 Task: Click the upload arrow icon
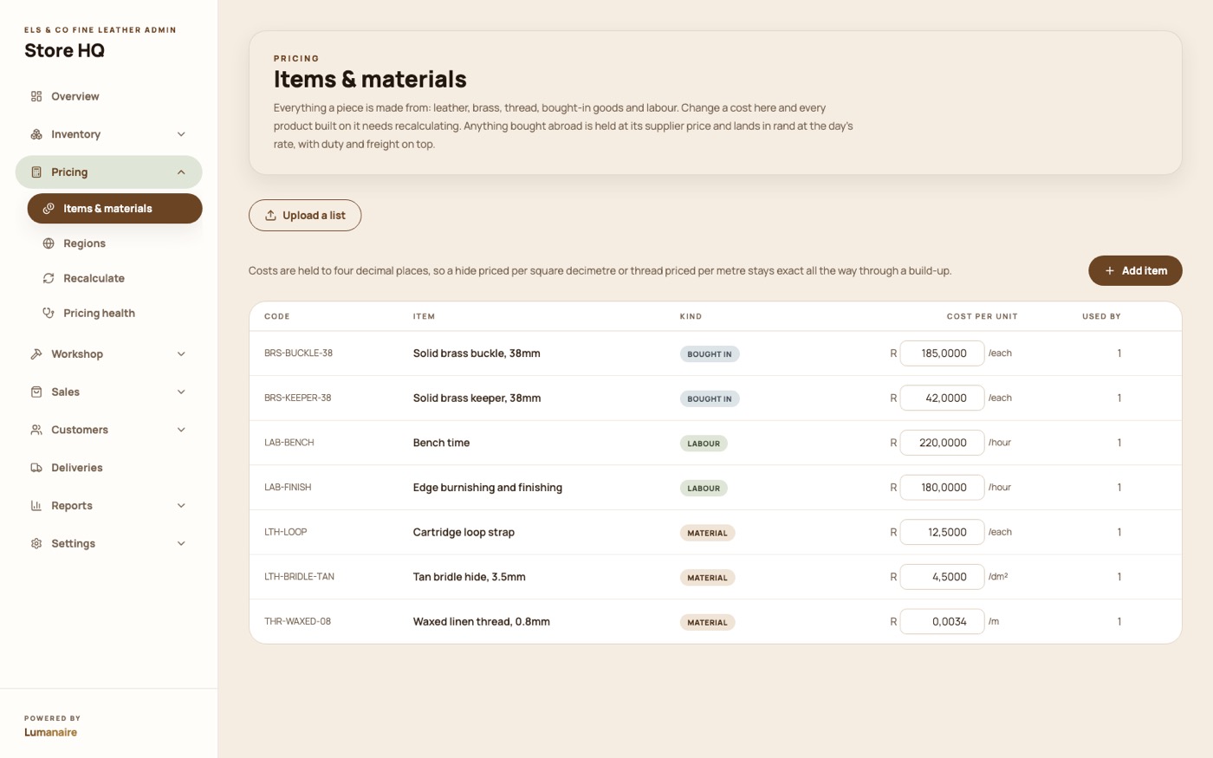coord(270,216)
